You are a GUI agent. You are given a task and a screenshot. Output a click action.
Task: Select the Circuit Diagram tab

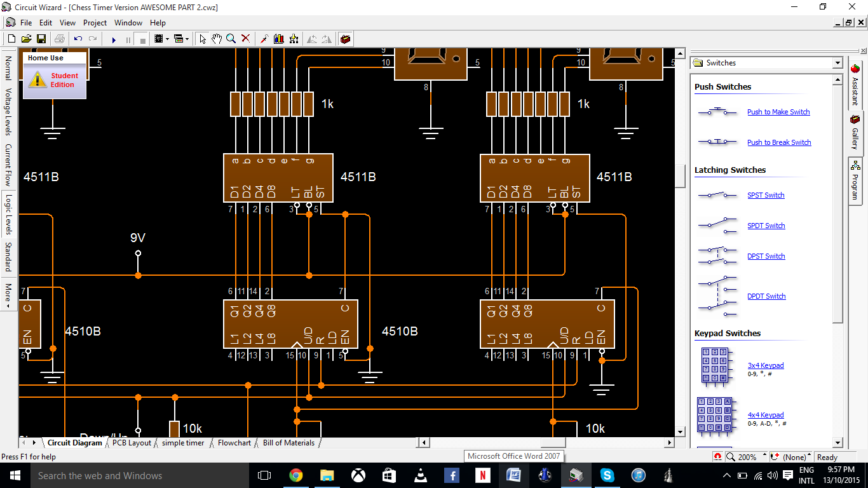click(x=74, y=443)
